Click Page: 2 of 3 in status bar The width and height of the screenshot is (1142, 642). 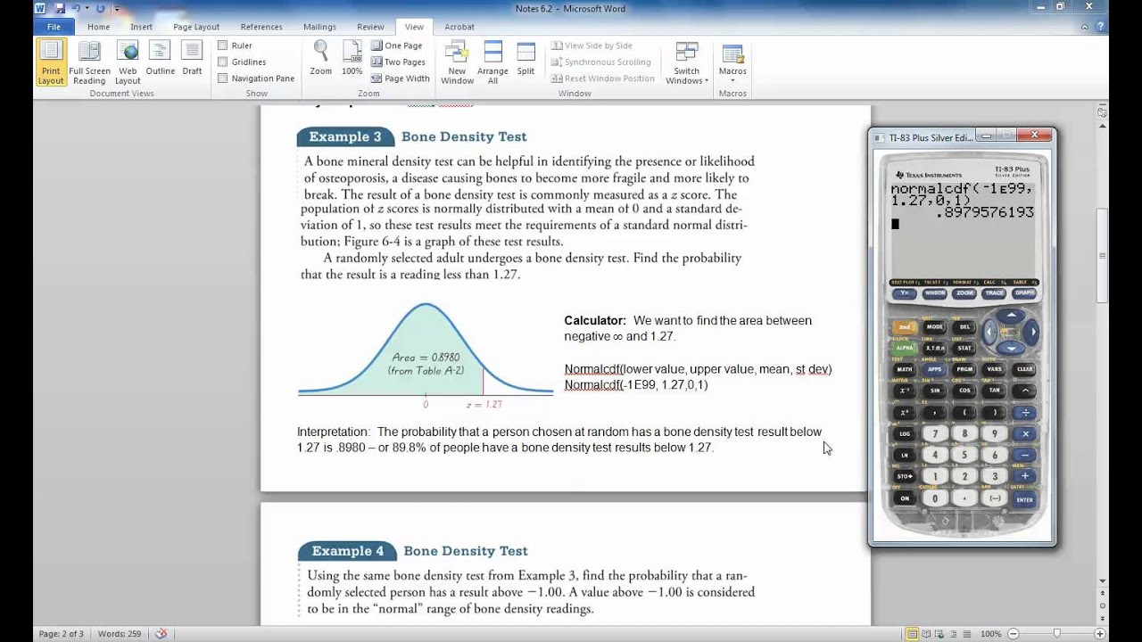pos(61,634)
